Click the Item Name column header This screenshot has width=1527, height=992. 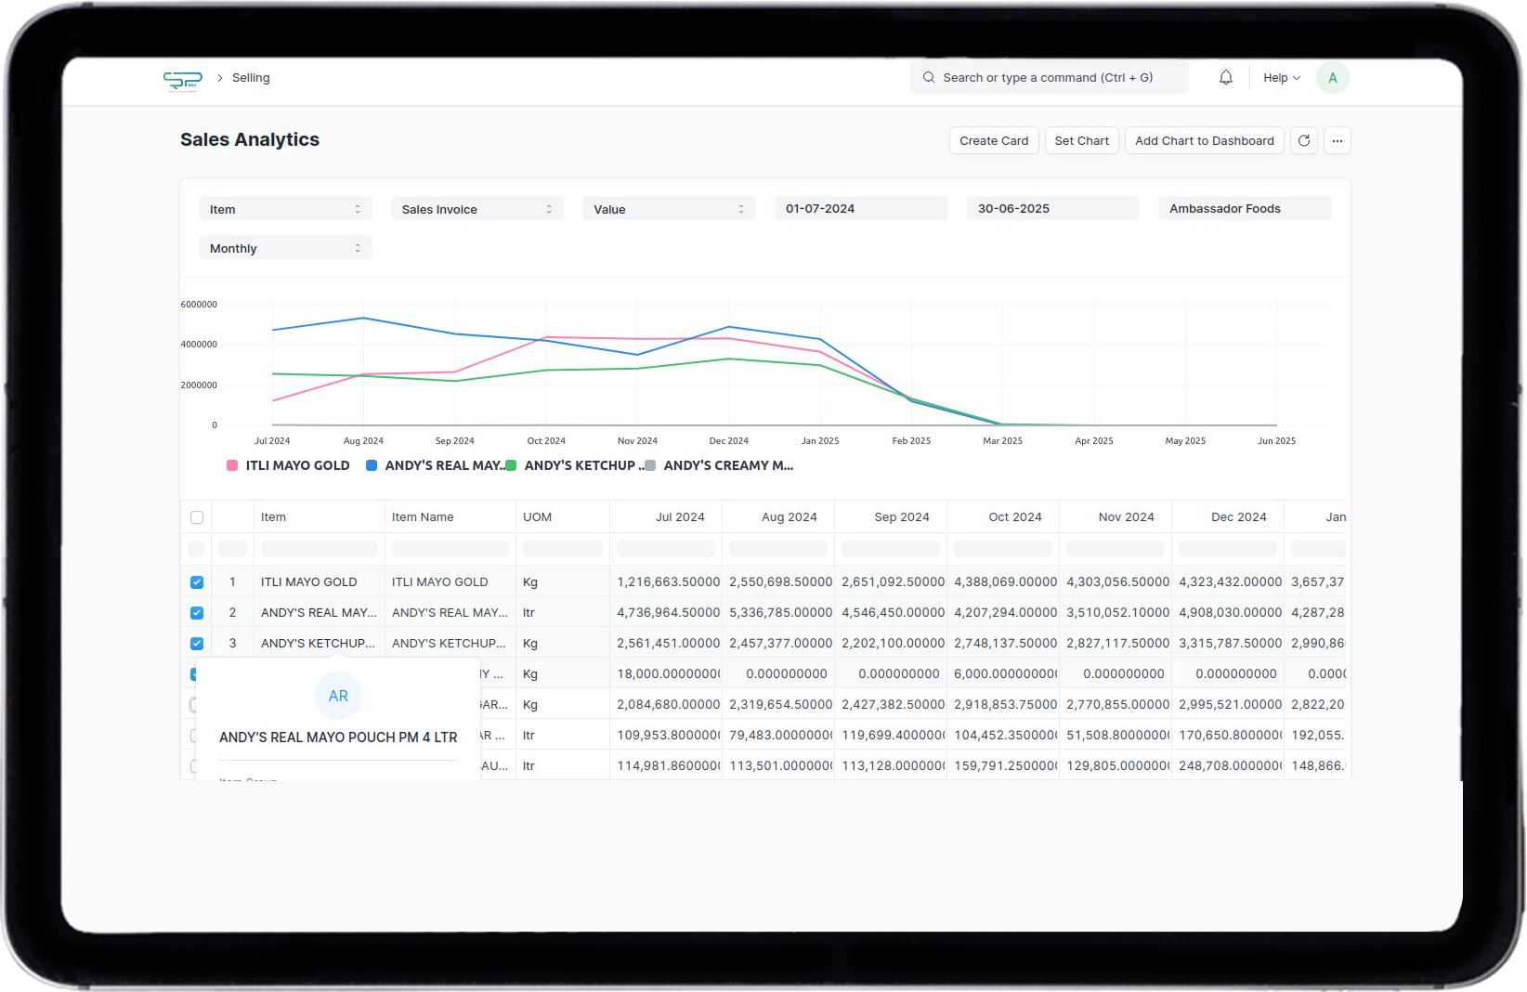coord(450,517)
